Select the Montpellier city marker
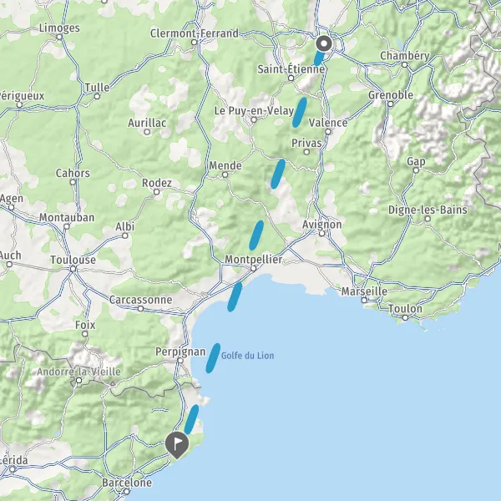The width and height of the screenshot is (501, 501). [253, 269]
